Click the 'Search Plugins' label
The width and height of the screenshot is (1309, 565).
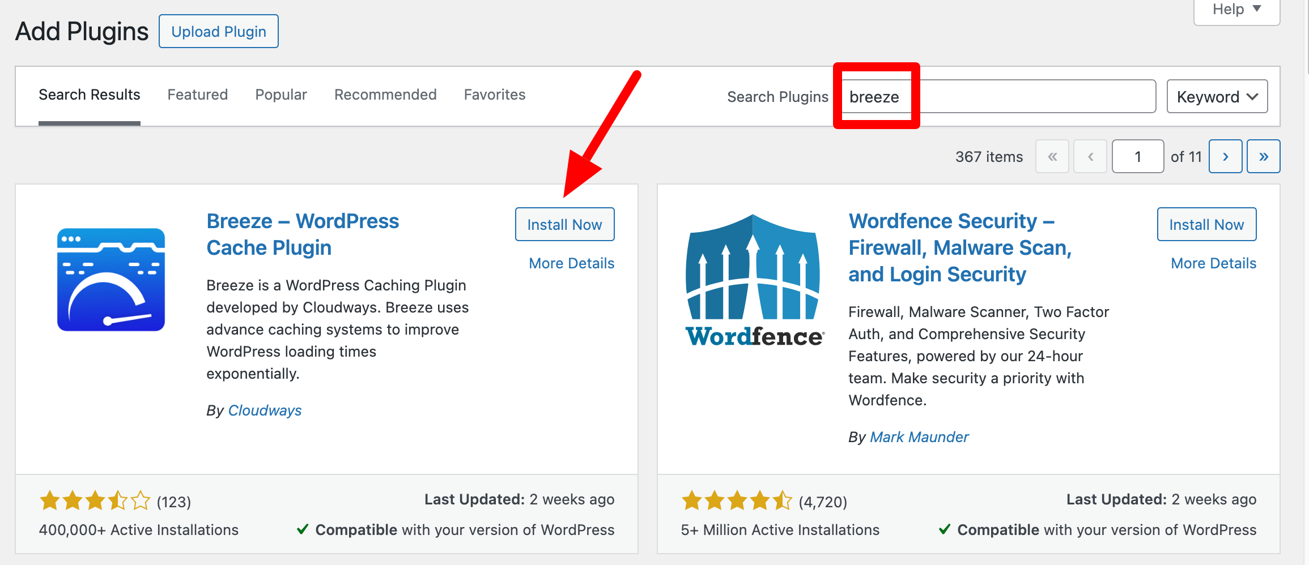pyautogui.click(x=777, y=97)
